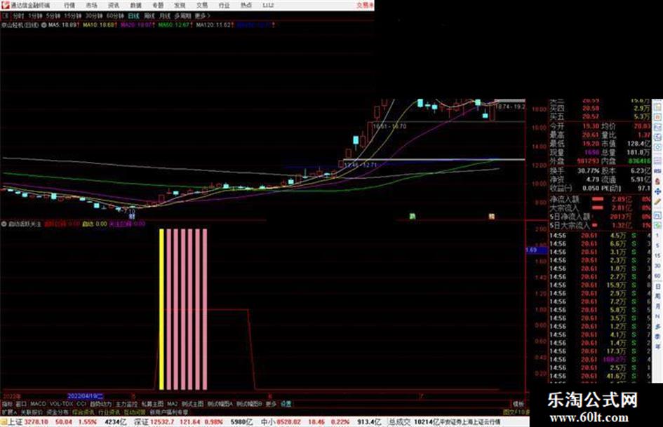Select the CCI indicator tab
The image size is (663, 427).
[81, 404]
